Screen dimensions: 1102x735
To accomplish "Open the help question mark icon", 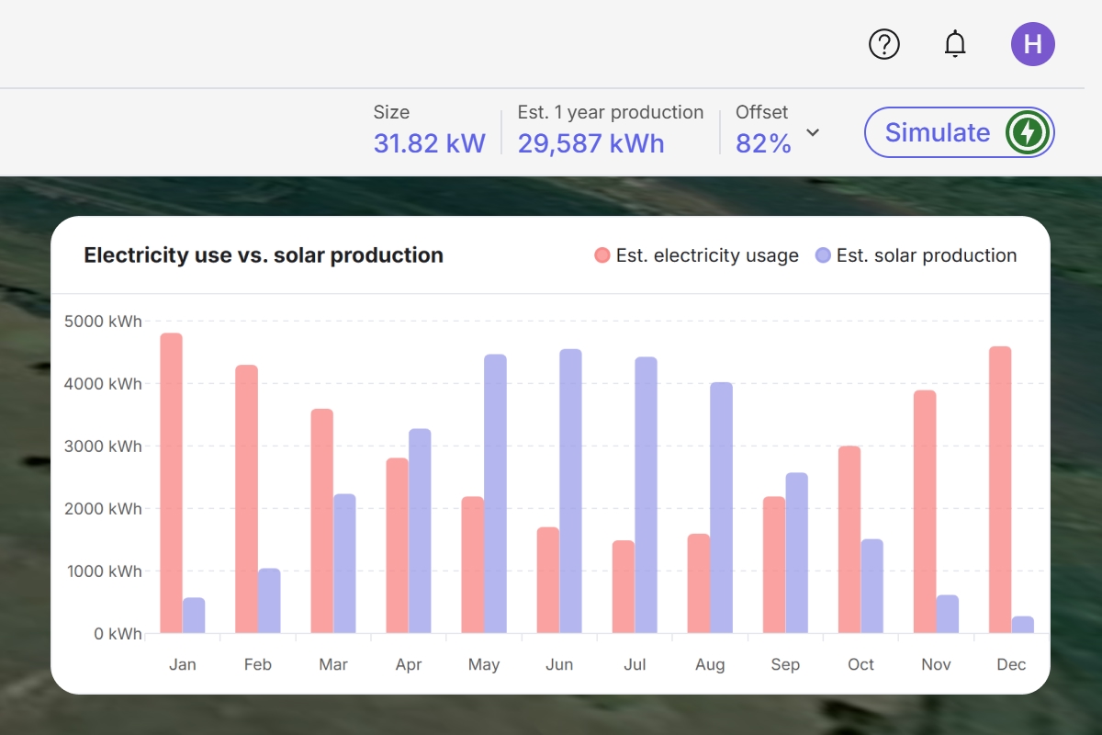I will [x=884, y=43].
